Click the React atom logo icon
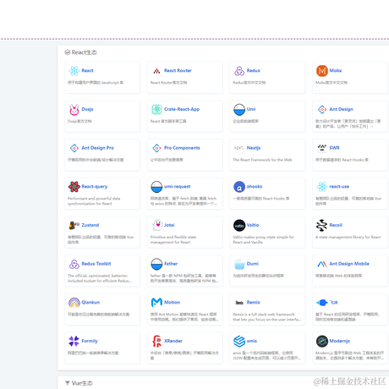This screenshot has width=389, height=389. [x=74, y=70]
